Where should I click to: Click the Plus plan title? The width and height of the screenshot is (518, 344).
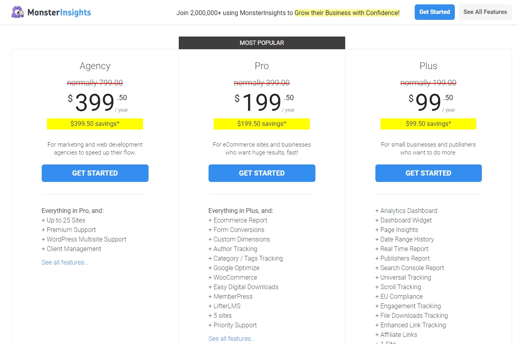tap(428, 66)
